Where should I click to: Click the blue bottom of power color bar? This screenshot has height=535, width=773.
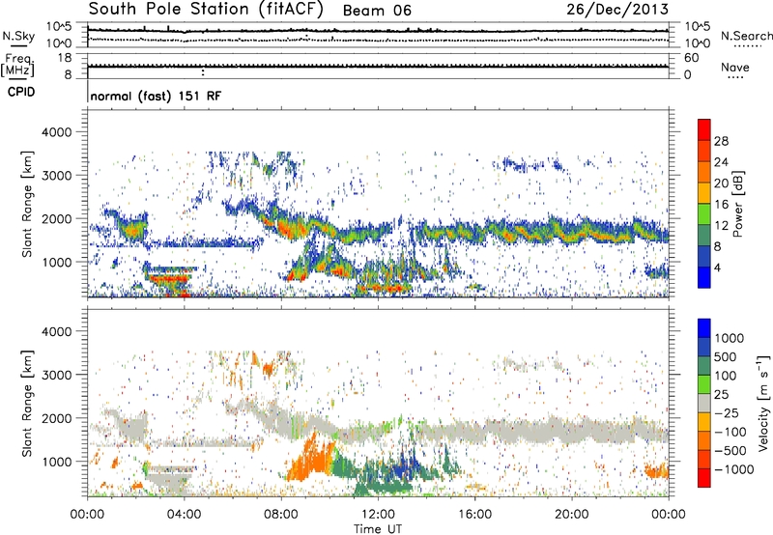pyautogui.click(x=704, y=278)
